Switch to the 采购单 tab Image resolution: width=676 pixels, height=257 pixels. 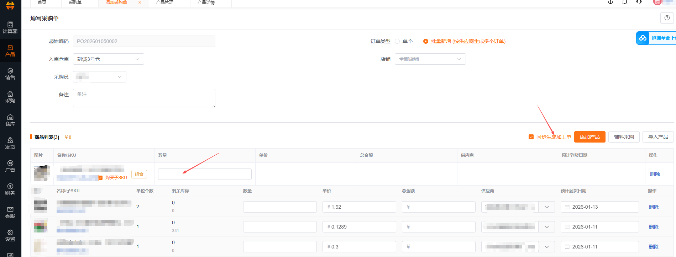[75, 2]
